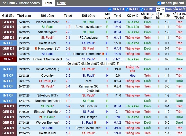Uncheck the GER D1 league filter checkbox
This screenshot has width=186, height=136.
tap(110, 10)
